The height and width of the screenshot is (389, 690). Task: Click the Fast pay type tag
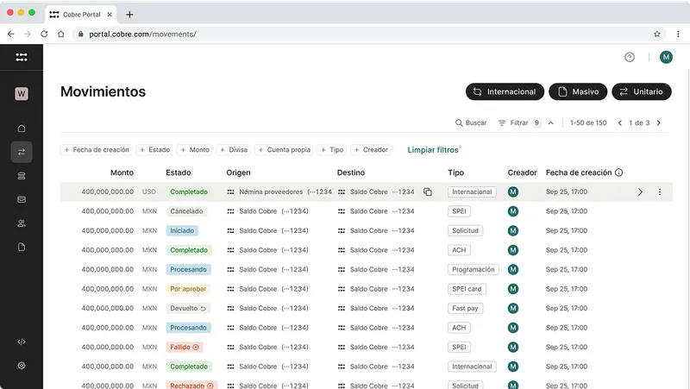coord(465,309)
